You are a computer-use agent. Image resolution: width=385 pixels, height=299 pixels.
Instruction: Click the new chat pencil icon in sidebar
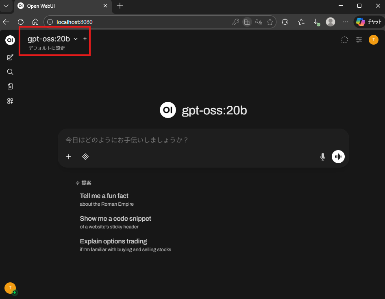10,57
